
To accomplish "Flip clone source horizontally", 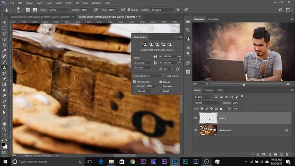I will tap(155, 56).
